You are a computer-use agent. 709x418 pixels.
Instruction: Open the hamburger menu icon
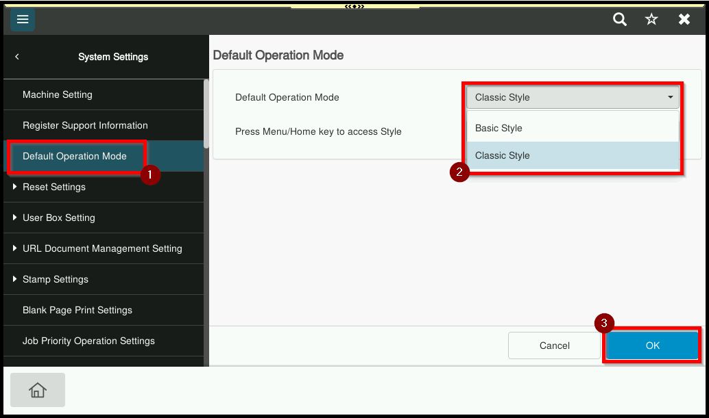click(x=23, y=20)
